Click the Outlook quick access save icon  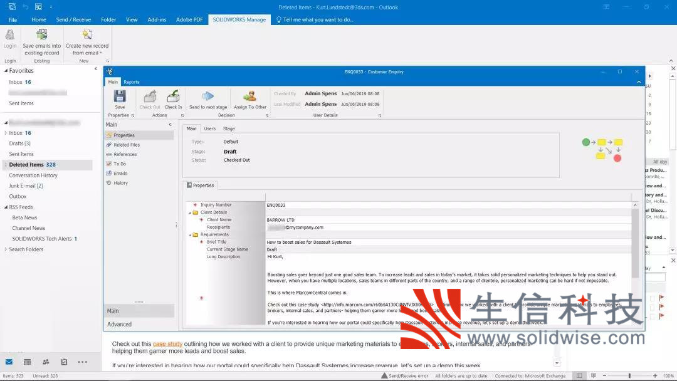[x=12, y=7]
